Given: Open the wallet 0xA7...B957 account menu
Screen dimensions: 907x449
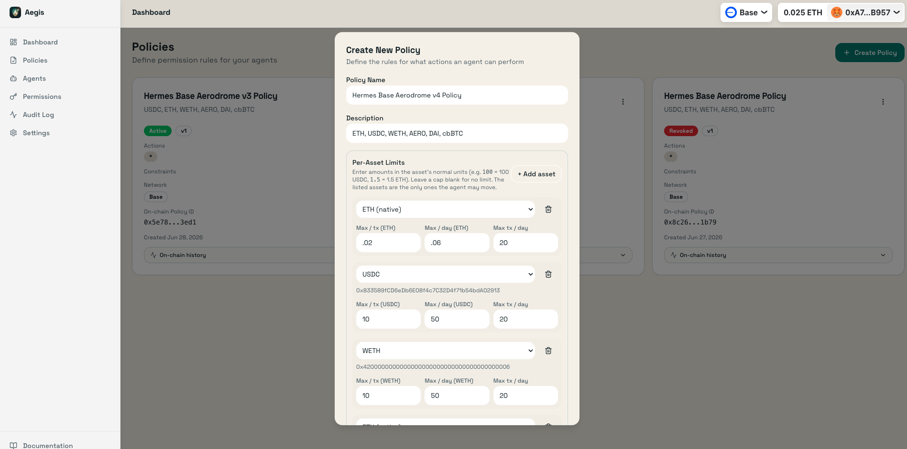Looking at the screenshot, I should tap(865, 12).
